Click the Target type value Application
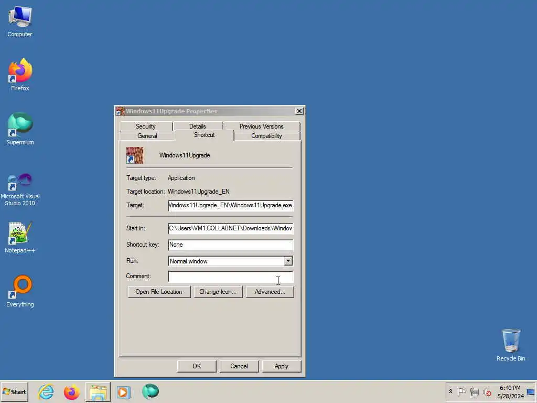This screenshot has width=537, height=403. tap(181, 178)
